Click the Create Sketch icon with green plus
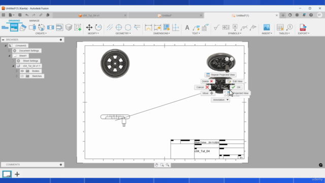Viewport: 325px width, 183px height. point(78,27)
